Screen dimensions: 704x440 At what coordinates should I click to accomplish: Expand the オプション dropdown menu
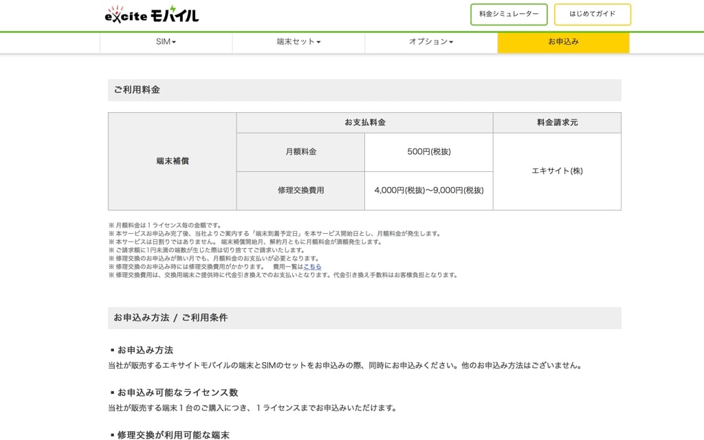tap(431, 42)
